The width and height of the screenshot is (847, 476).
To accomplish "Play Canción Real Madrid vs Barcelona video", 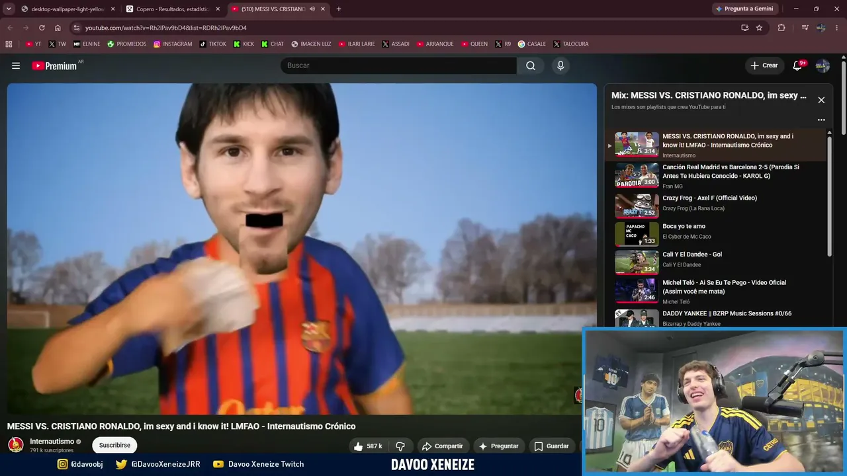I will (716, 176).
